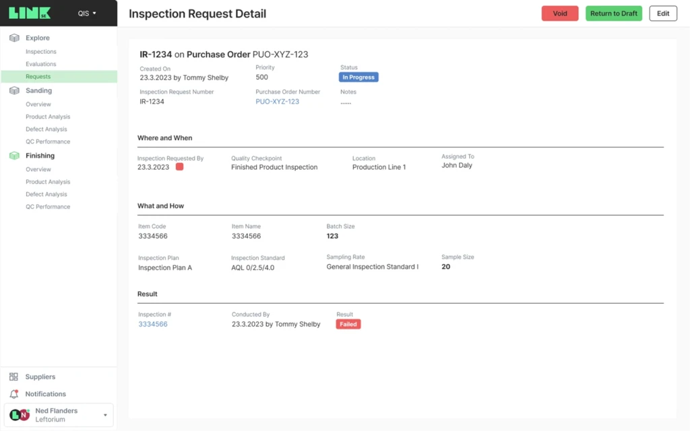
Task: Open inspection number 3334566 link
Action: [153, 325]
